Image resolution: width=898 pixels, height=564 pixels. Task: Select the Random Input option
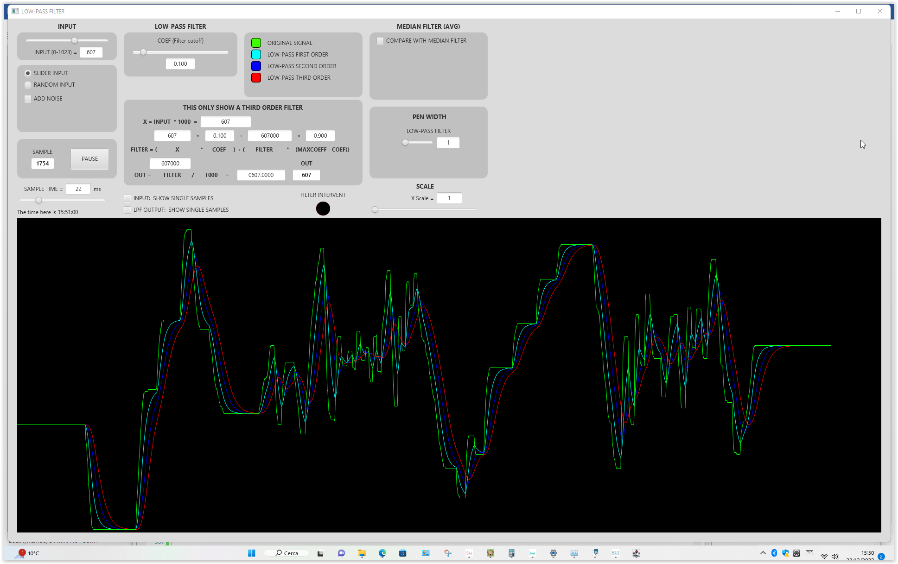coord(28,85)
